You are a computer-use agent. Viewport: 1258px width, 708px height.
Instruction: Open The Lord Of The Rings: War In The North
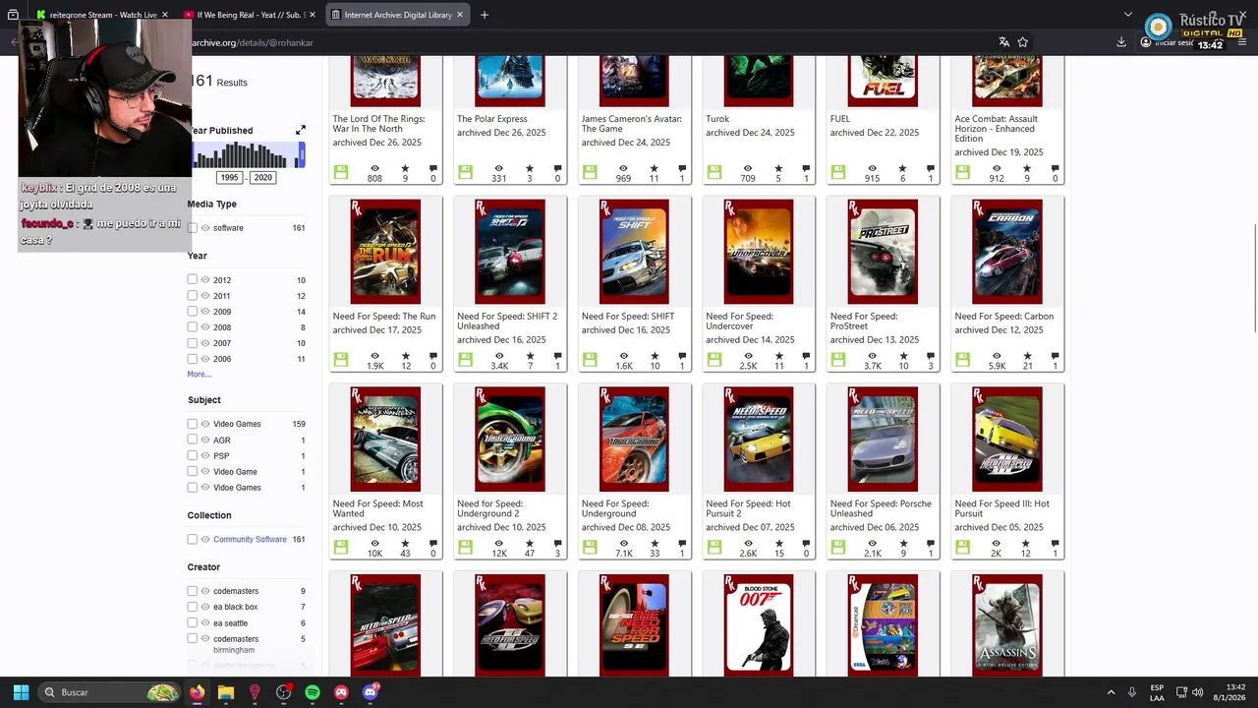378,123
